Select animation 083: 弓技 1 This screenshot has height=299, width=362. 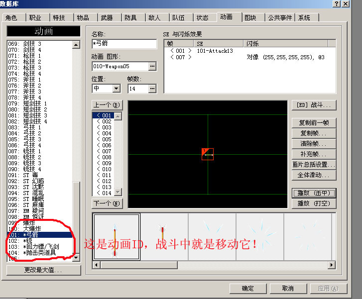(40, 127)
